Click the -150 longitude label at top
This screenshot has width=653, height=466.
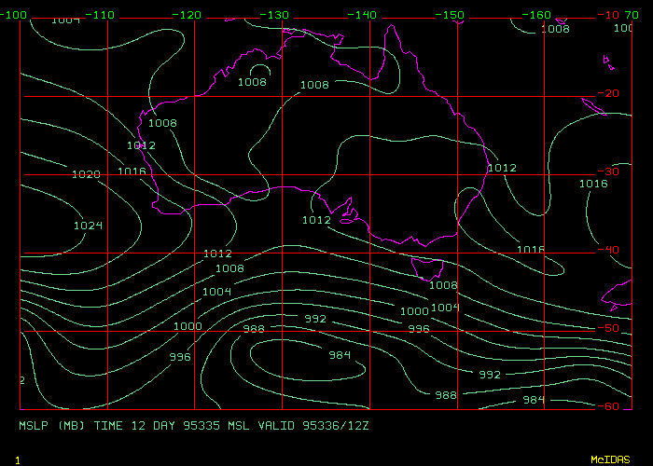(x=450, y=16)
